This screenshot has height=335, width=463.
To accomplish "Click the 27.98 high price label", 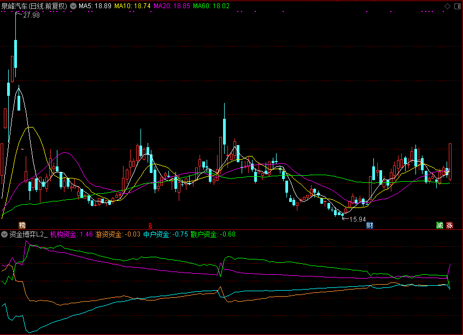I will click(x=31, y=15).
